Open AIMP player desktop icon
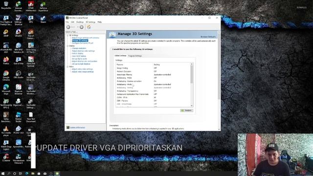313x176 pixels. coord(6,33)
